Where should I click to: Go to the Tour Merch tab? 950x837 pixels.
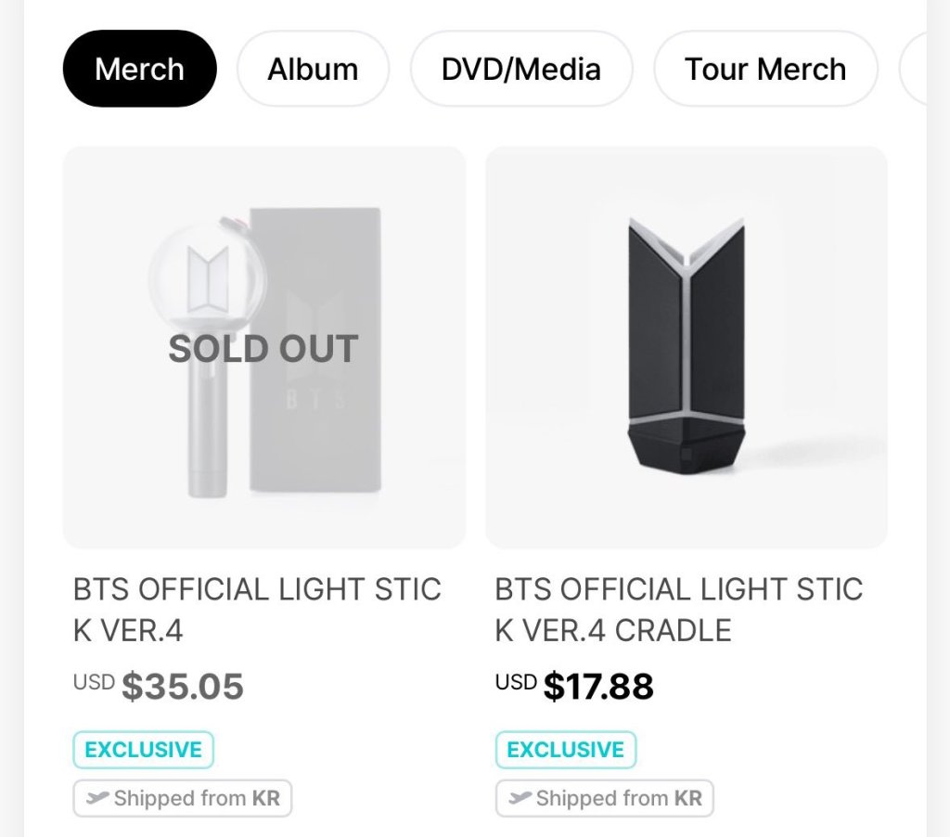point(765,70)
